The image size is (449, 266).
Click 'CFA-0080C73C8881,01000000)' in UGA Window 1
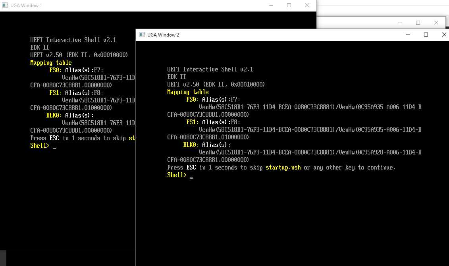(x=71, y=108)
